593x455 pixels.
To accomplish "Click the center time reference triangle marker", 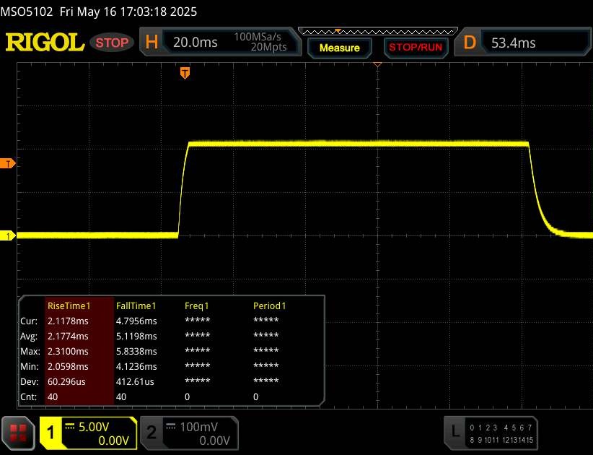I will coord(377,65).
